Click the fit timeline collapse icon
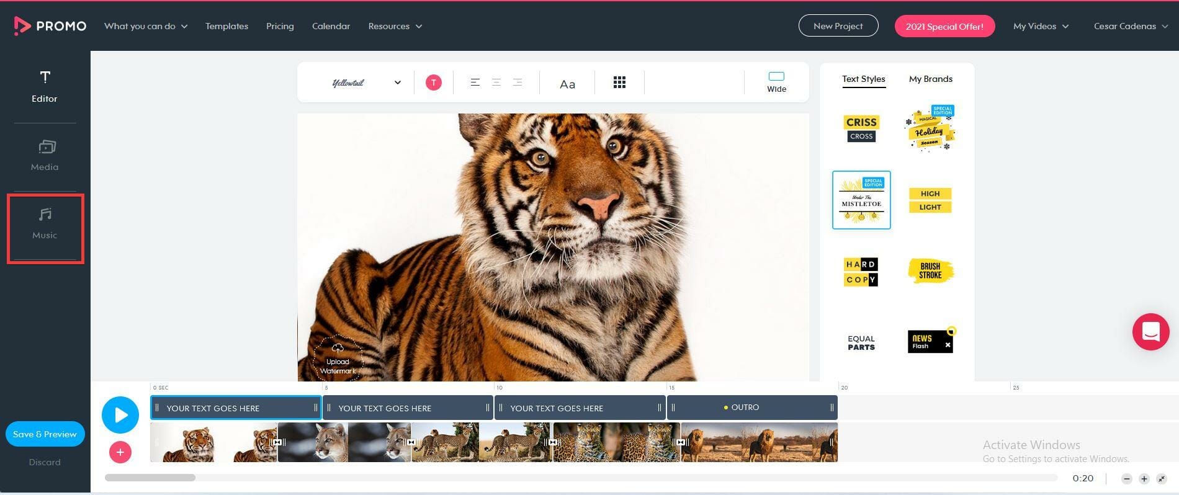The width and height of the screenshot is (1179, 495). (x=1162, y=479)
